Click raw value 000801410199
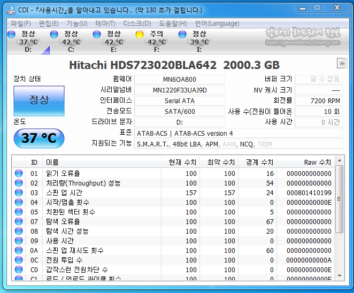This screenshot has width=354, height=293. 309,193
